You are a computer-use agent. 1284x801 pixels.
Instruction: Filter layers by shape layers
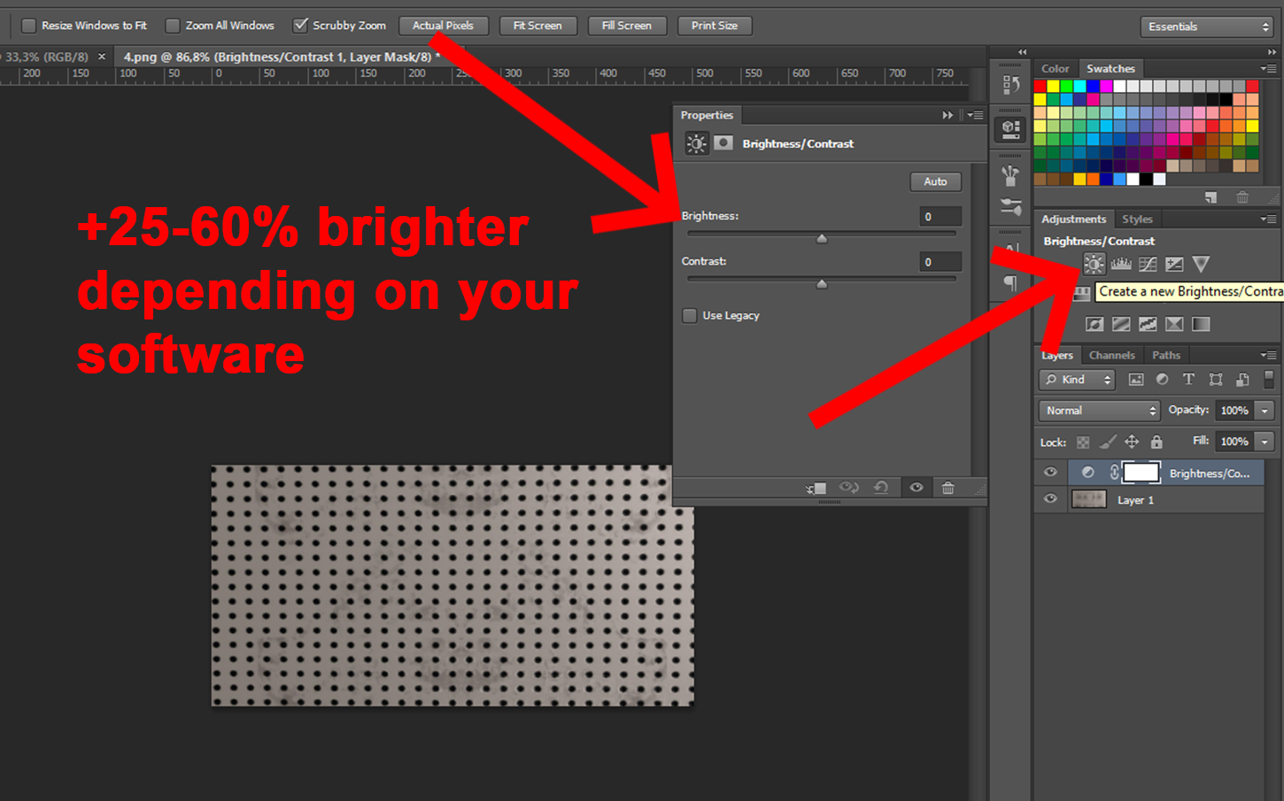tap(1216, 379)
